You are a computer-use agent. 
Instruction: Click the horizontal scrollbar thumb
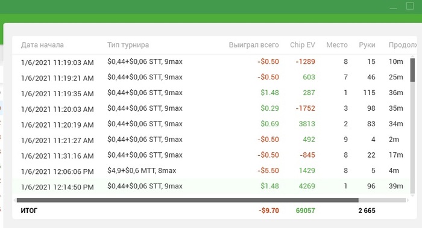pyautogui.click(x=187, y=200)
